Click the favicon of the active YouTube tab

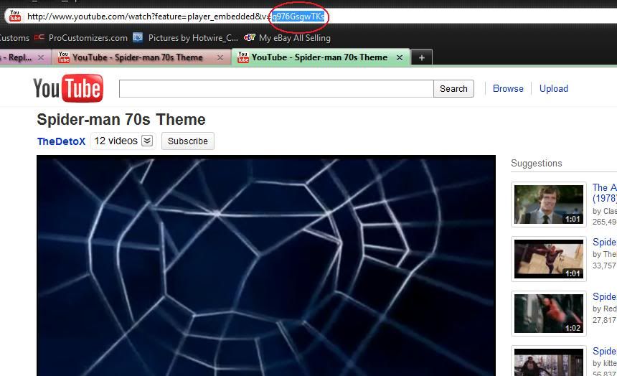coord(242,57)
